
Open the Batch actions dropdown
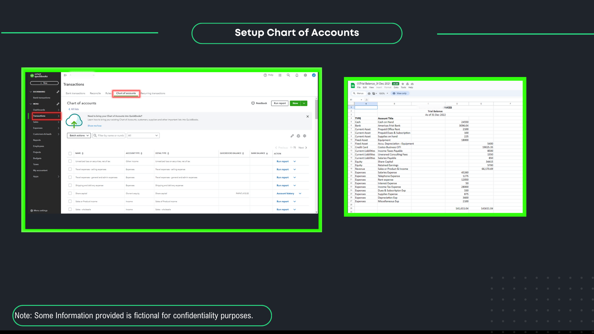coord(79,135)
